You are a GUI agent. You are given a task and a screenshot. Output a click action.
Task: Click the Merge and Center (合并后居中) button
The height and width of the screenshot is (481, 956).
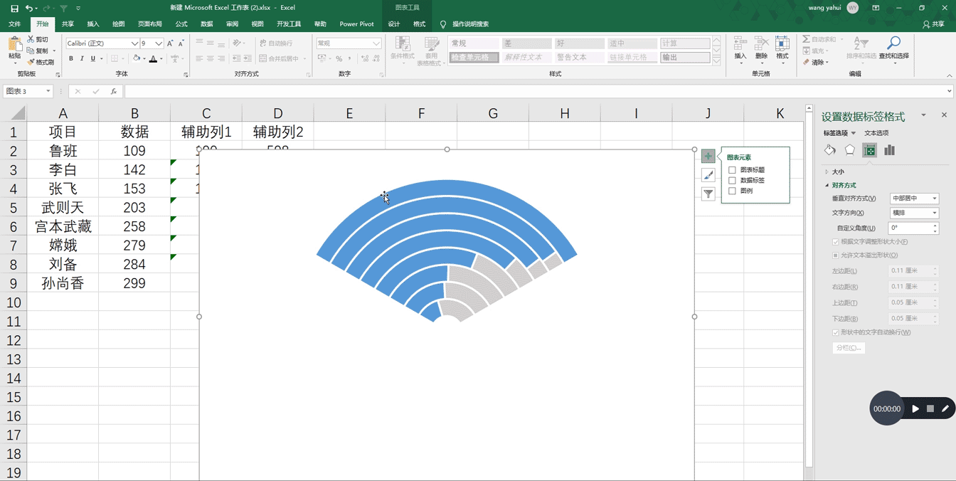tap(282, 59)
